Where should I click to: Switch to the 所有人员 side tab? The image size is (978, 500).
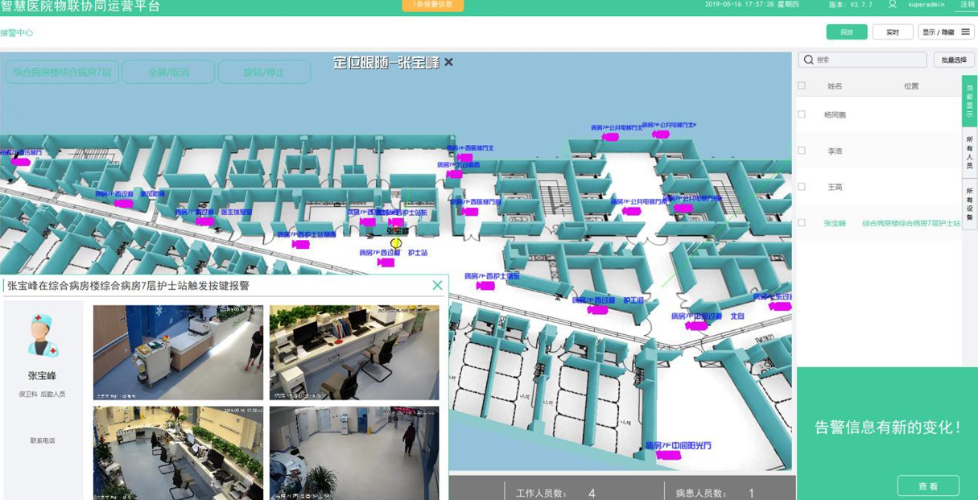[x=969, y=153]
